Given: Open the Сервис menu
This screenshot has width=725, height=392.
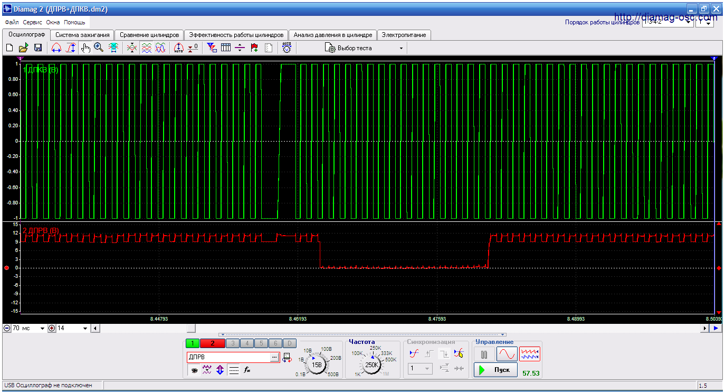Looking at the screenshot, I should [x=33, y=23].
